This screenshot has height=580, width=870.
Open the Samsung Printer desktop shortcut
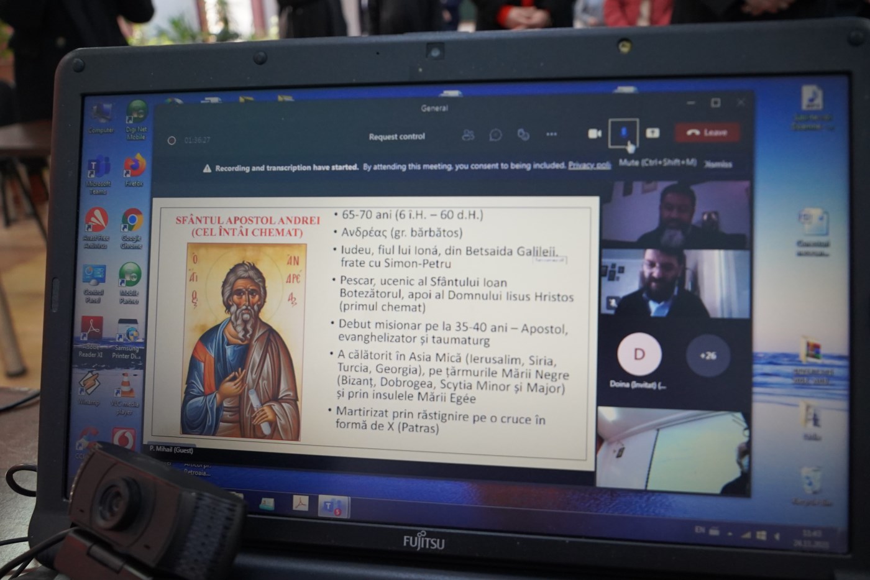(x=127, y=339)
